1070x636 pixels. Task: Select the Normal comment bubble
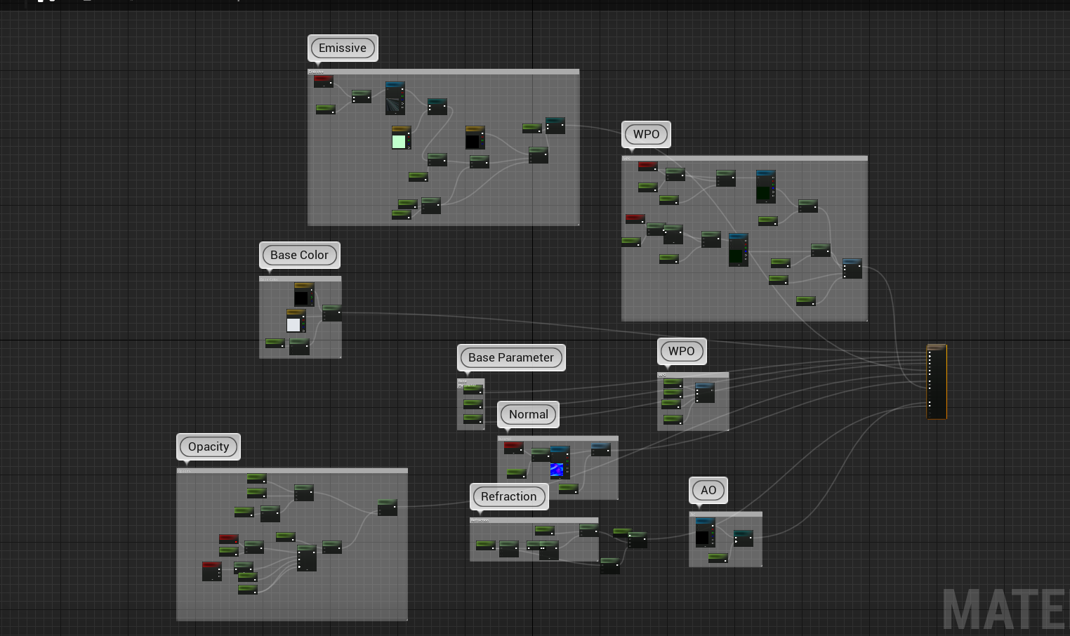(x=529, y=414)
